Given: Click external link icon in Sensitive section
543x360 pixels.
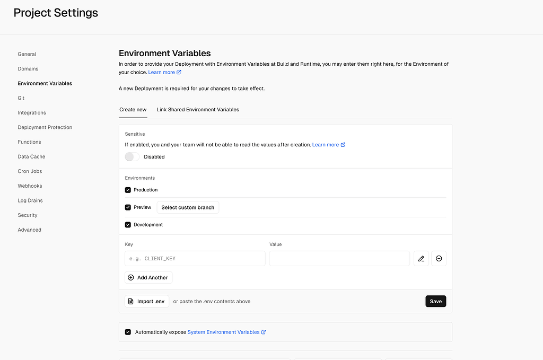Looking at the screenshot, I should (343, 144).
